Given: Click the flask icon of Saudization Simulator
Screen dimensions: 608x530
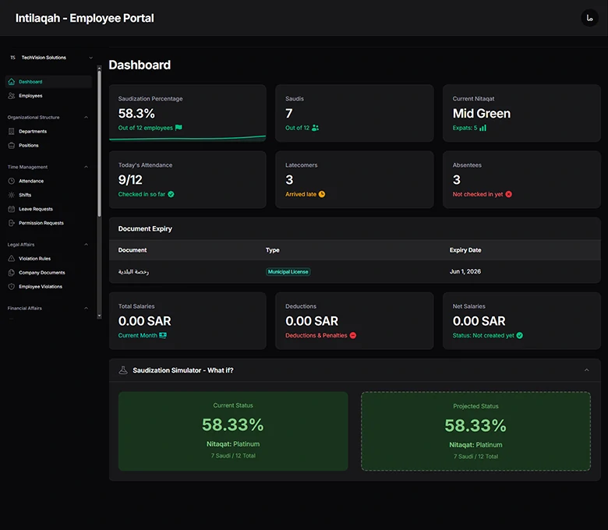Looking at the screenshot, I should (123, 370).
